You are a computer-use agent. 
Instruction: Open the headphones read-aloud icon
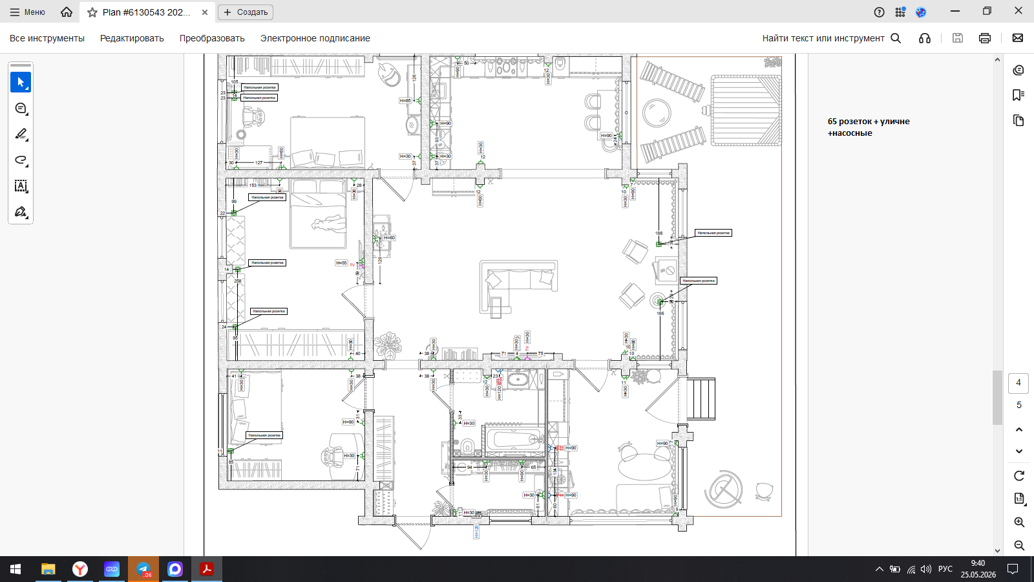coord(925,38)
